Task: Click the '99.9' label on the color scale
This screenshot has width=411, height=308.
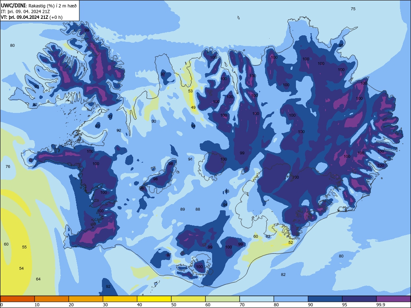Action: pos(380,305)
